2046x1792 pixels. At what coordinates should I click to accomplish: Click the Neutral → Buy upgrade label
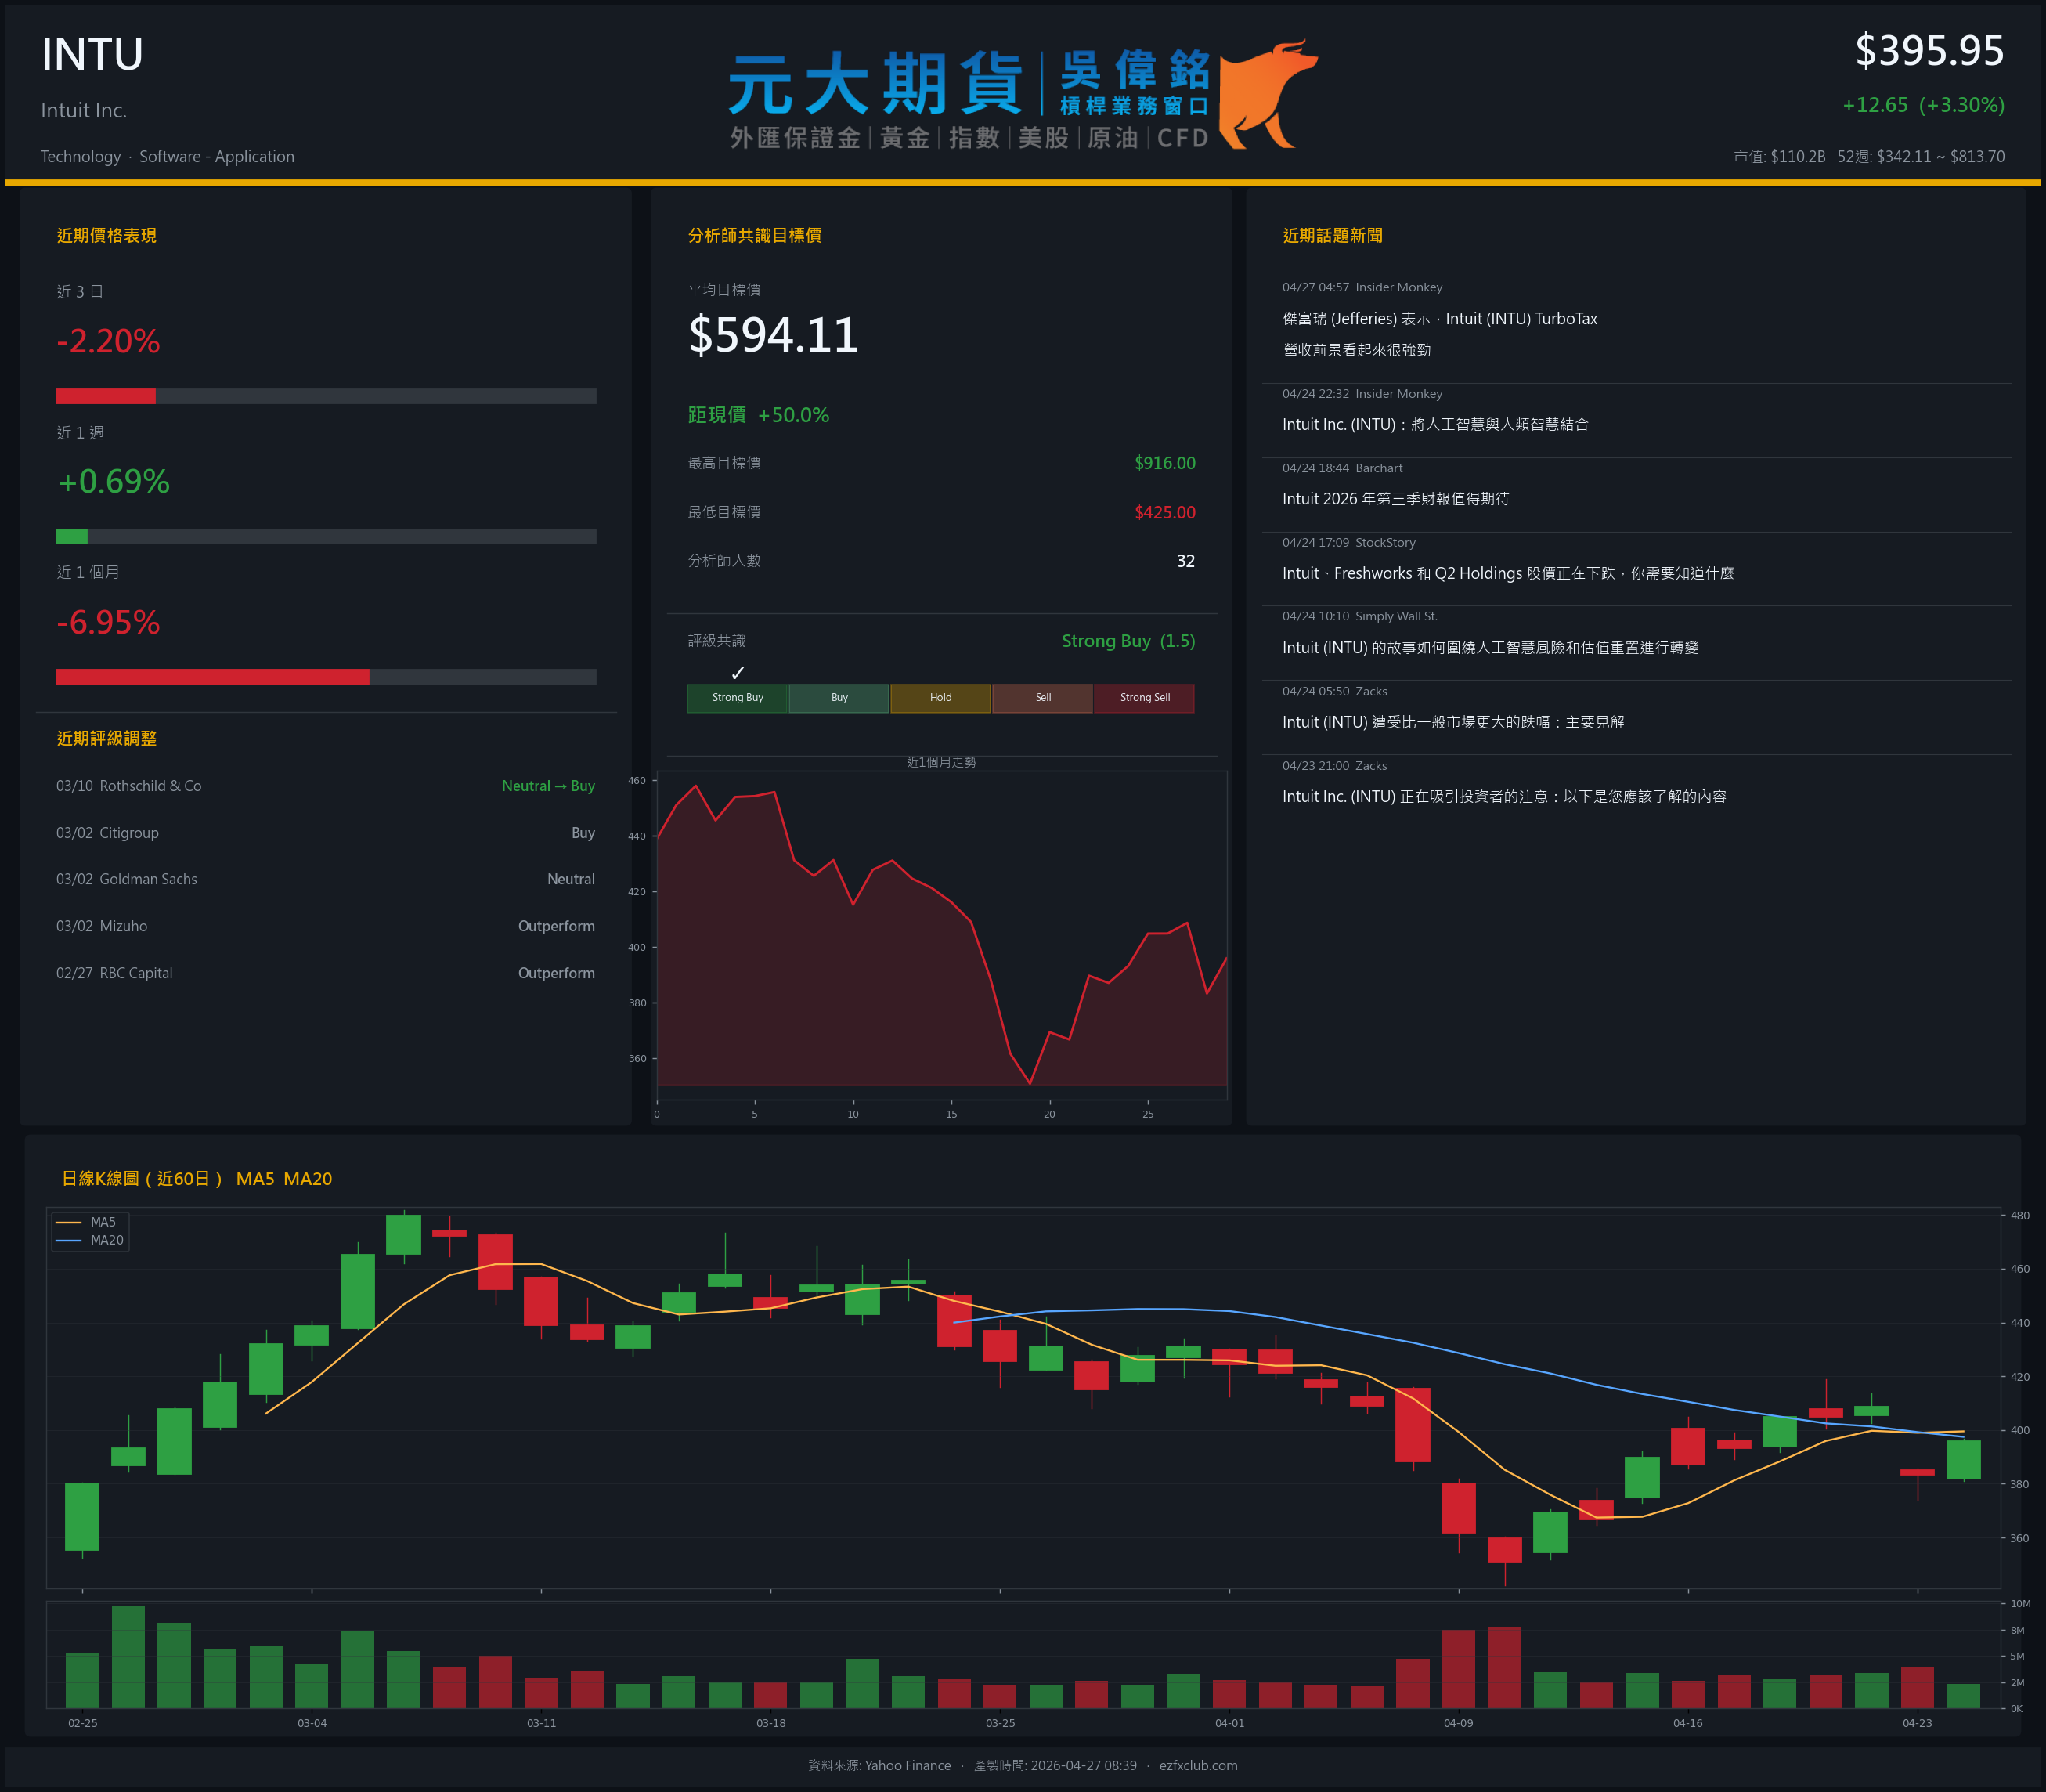pyautogui.click(x=548, y=786)
